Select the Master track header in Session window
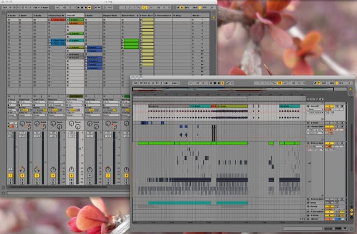 (x=200, y=16)
